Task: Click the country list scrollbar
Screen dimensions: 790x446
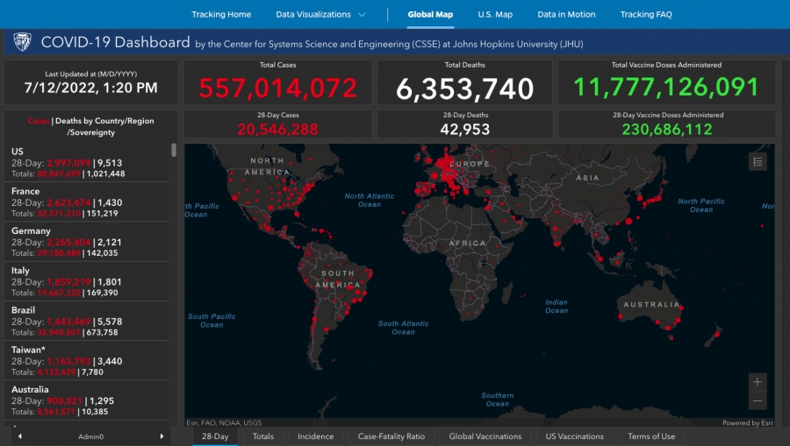Action: coord(174,150)
